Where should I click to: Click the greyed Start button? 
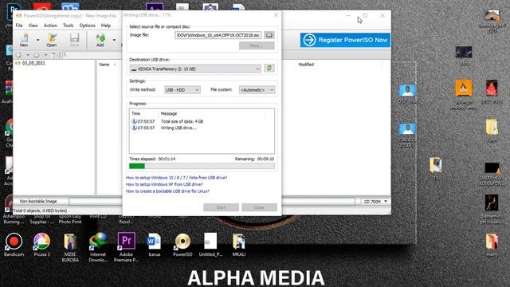tap(222, 207)
